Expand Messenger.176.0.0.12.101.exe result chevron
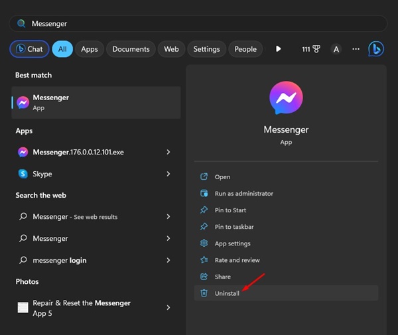Screen dimensions: 398x335 click(168, 153)
